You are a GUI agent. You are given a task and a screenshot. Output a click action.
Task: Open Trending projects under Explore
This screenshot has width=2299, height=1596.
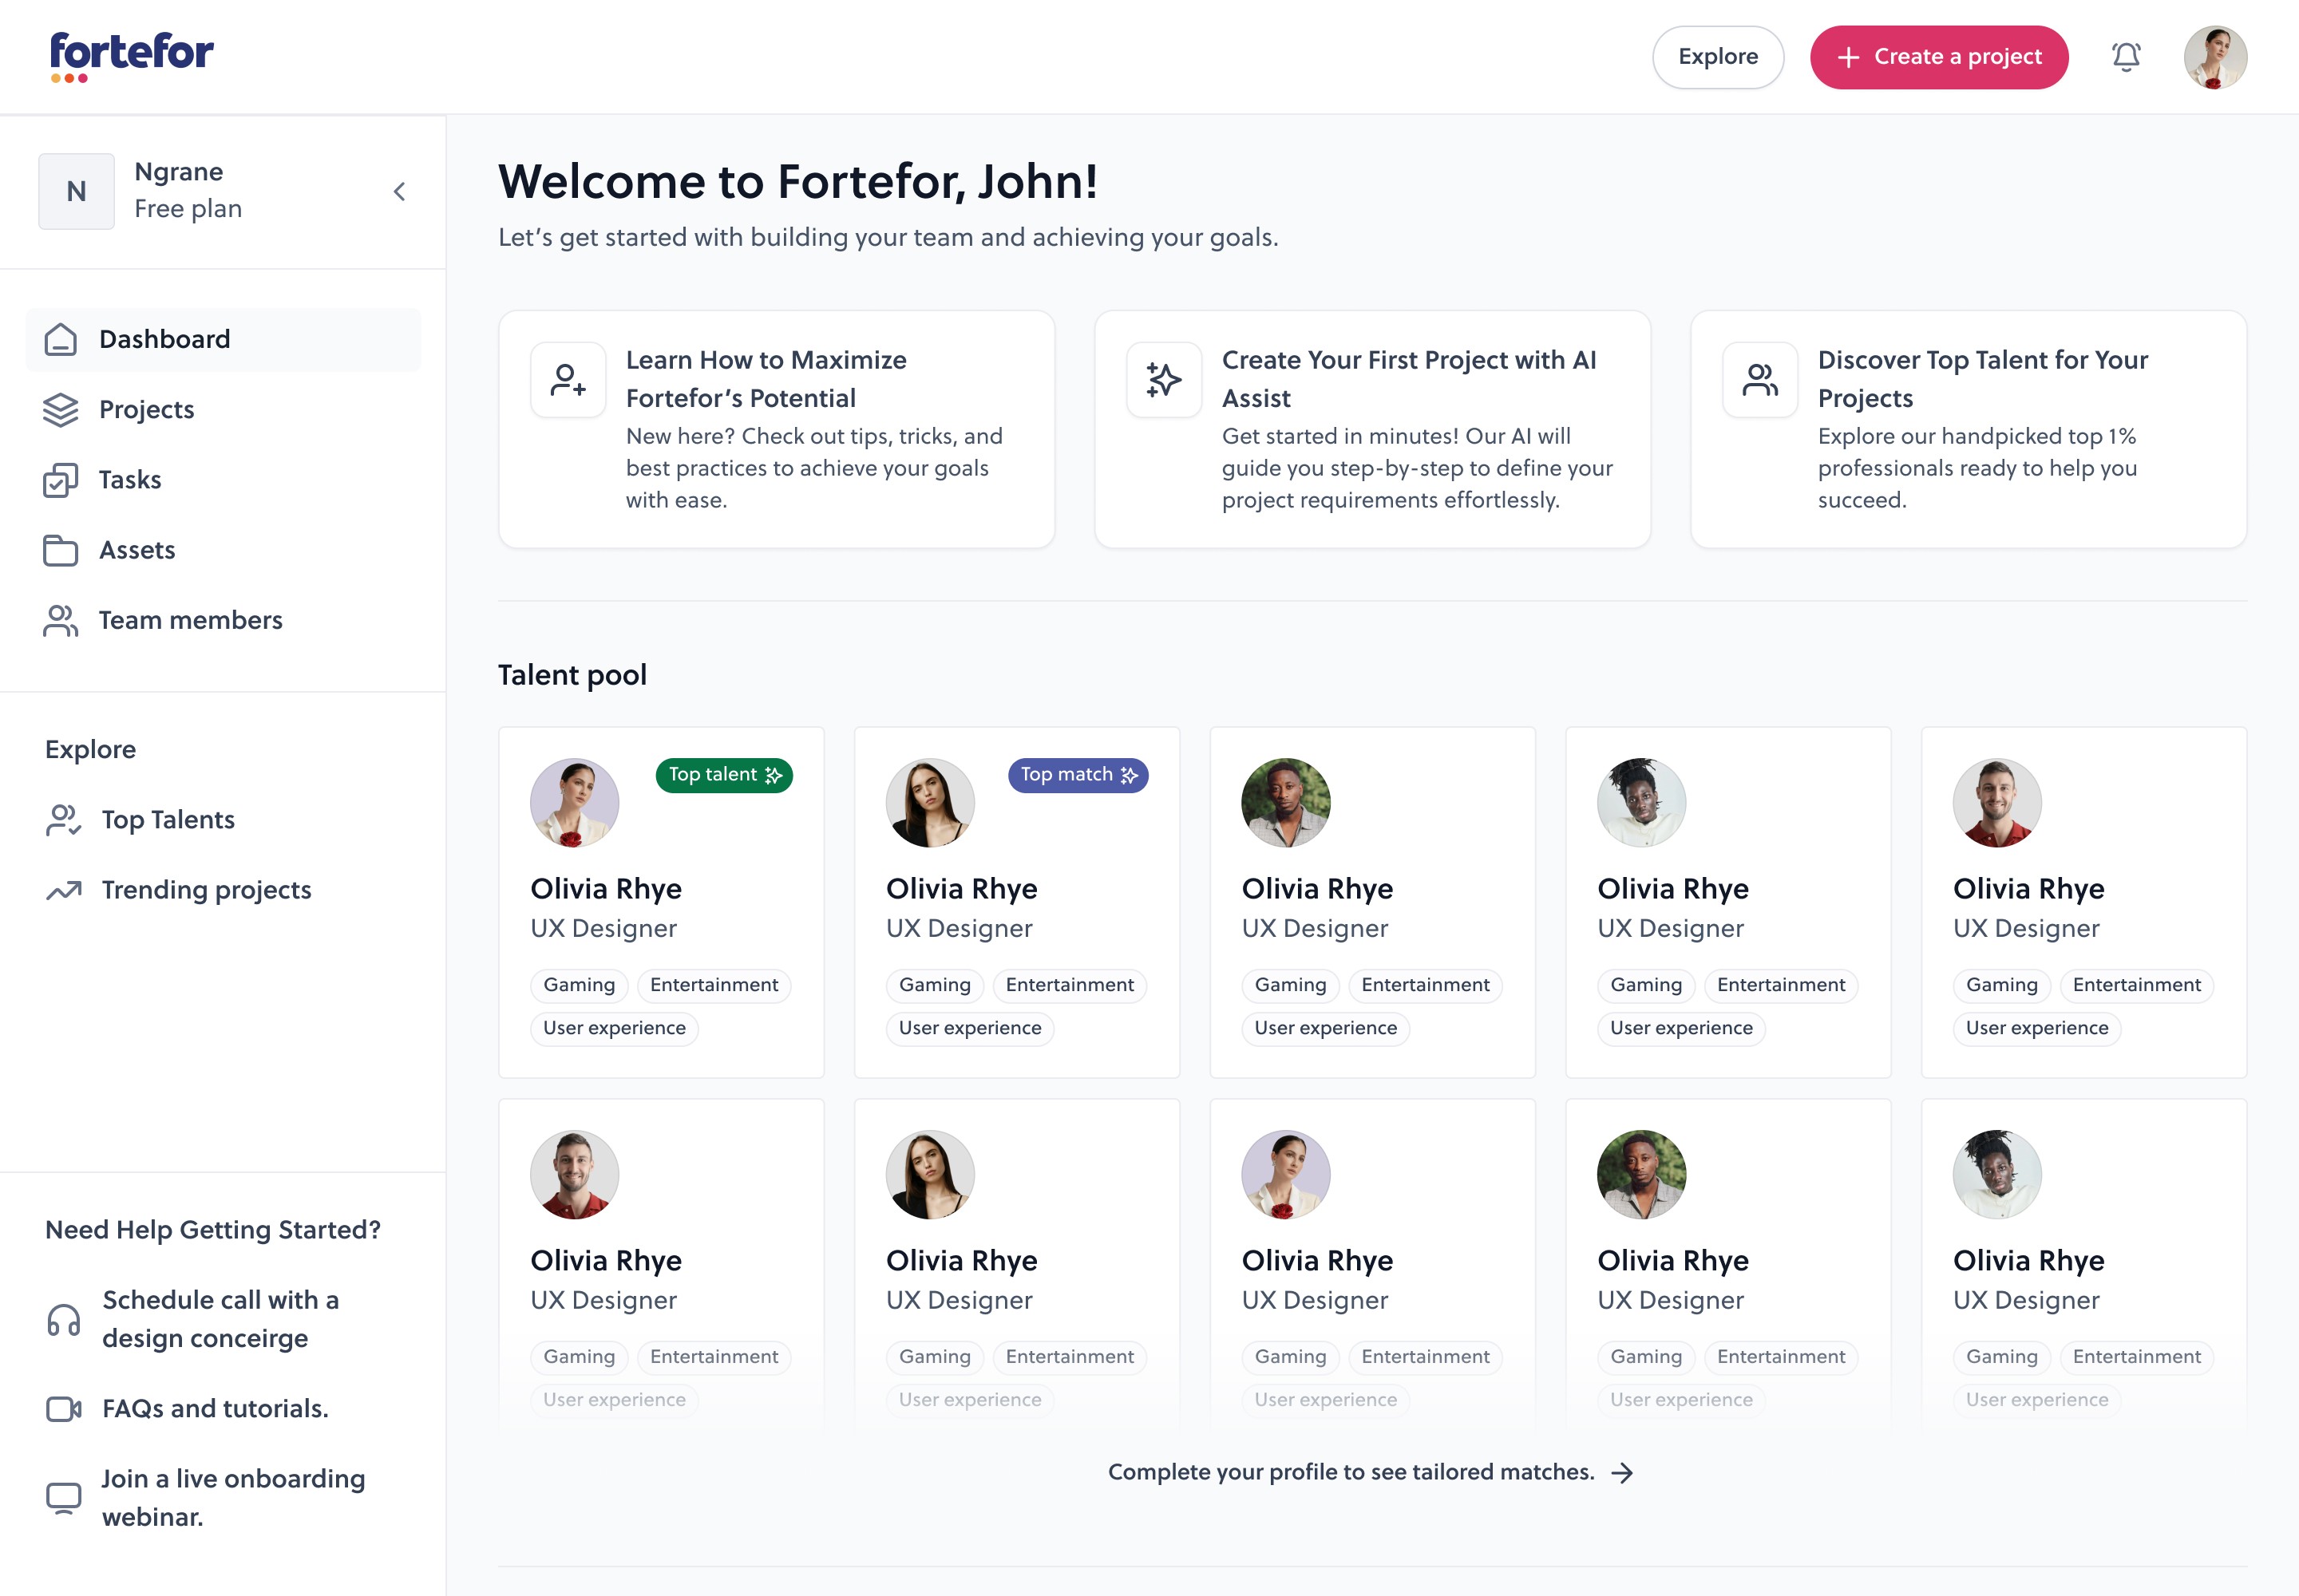tap(206, 890)
